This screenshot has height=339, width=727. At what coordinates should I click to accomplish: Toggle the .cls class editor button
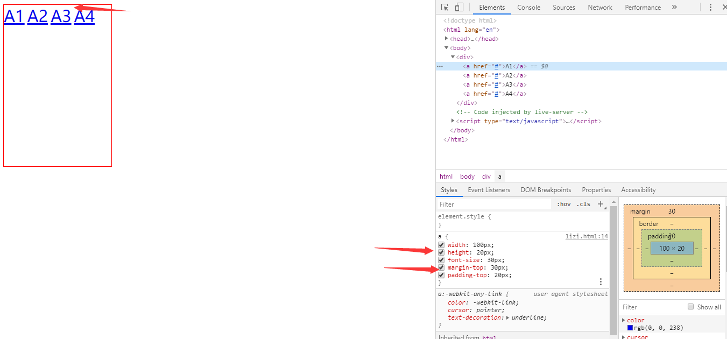point(583,204)
